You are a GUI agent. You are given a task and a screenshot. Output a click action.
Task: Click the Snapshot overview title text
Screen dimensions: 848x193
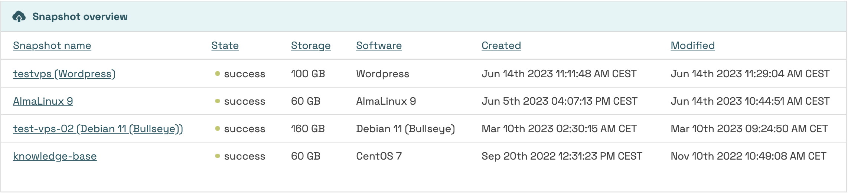pyautogui.click(x=80, y=17)
